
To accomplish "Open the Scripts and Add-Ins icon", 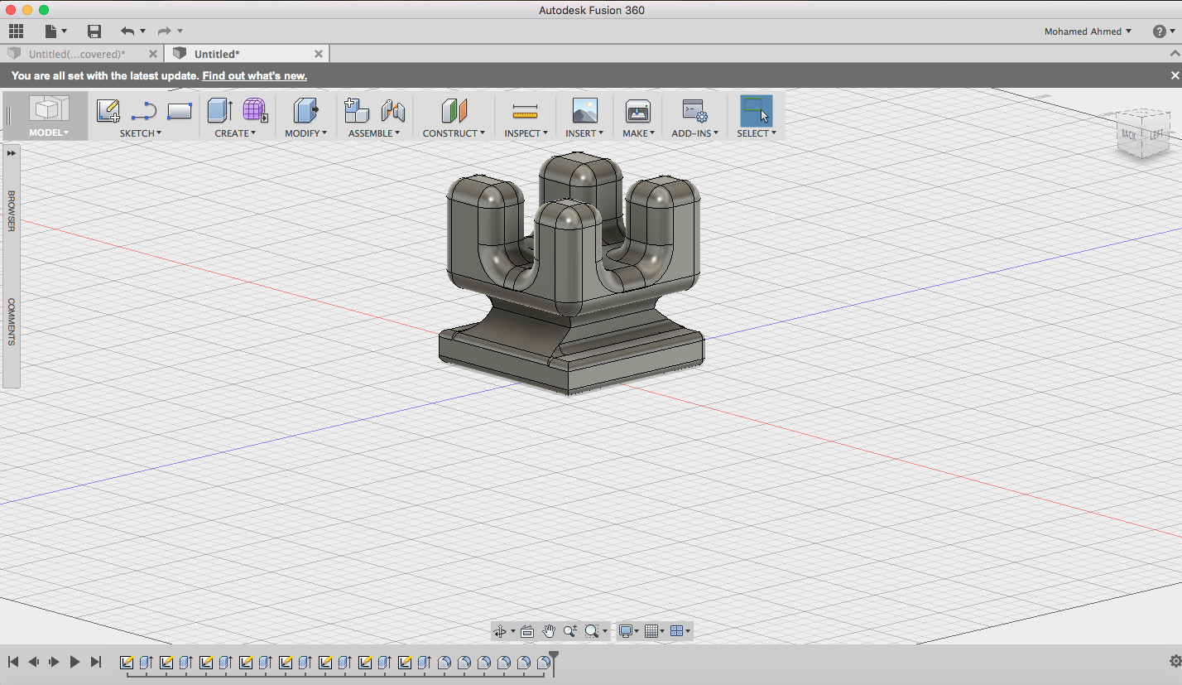I will pyautogui.click(x=694, y=111).
